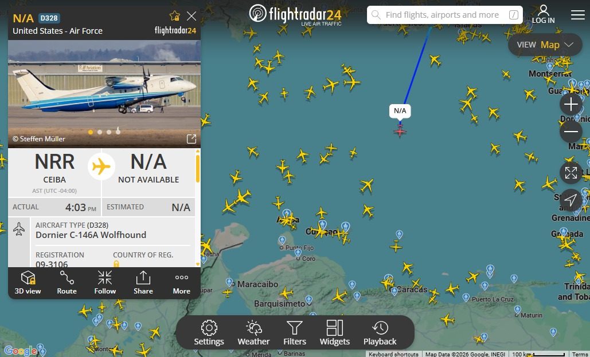Open the Weather layer options

pos(253,332)
